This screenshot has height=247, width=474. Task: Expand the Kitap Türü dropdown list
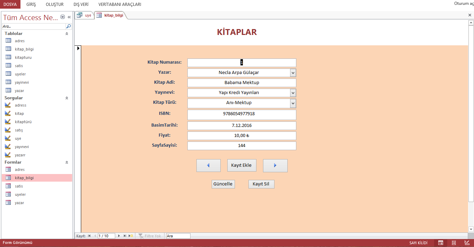pos(293,103)
